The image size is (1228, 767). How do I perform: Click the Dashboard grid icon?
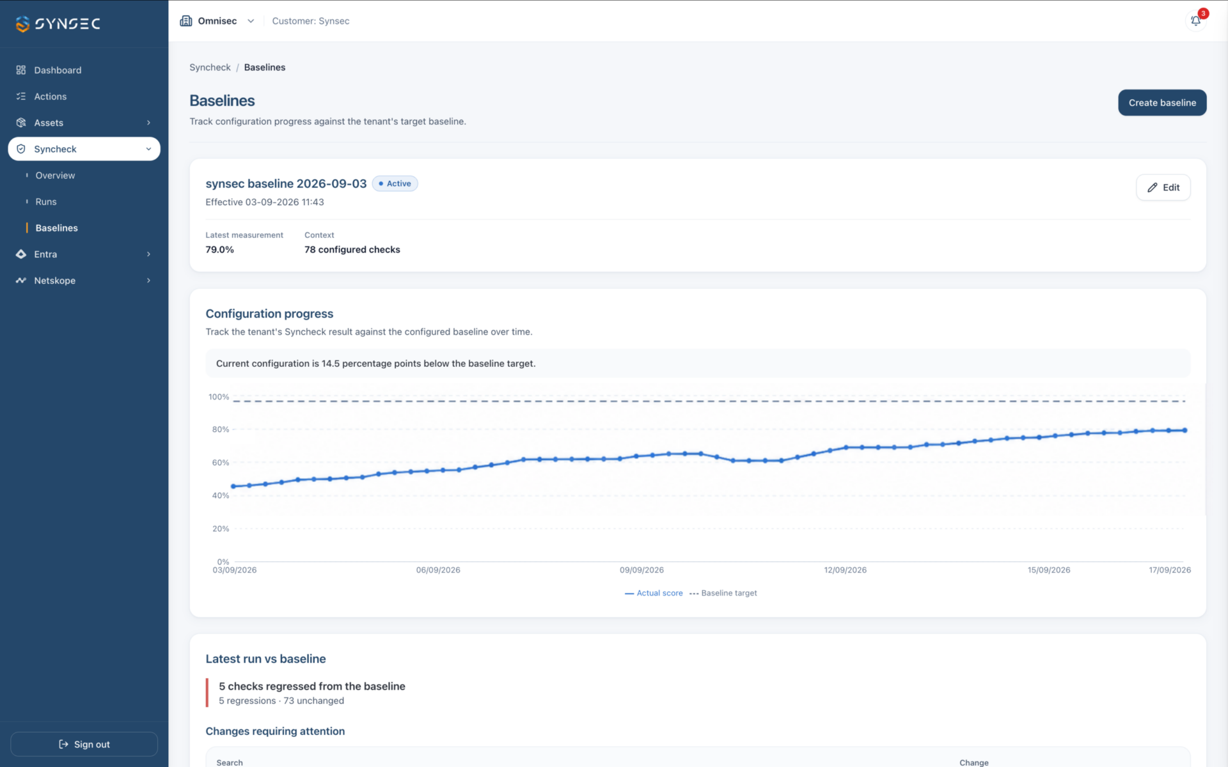click(x=21, y=70)
